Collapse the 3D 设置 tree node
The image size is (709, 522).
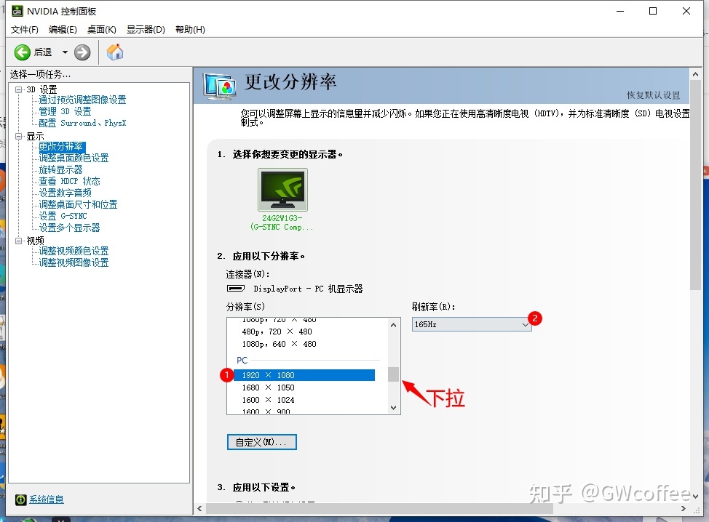pos(18,89)
